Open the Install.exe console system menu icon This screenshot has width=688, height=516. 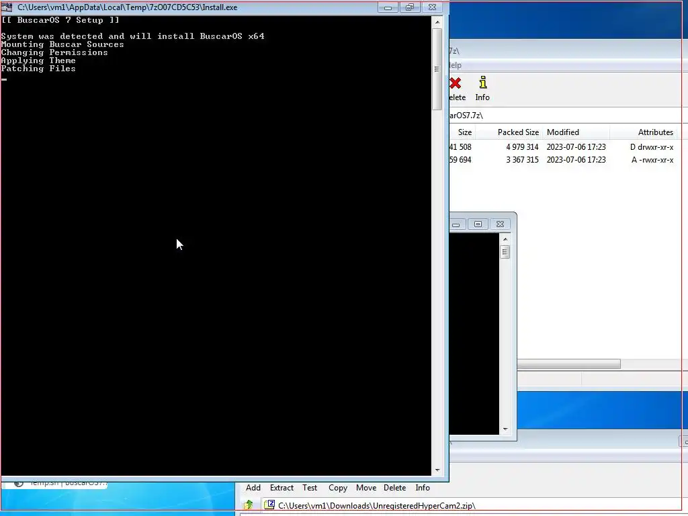(x=7, y=7)
